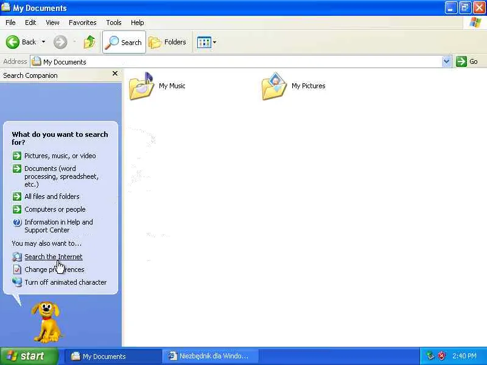Screen dimensions: 487x365
Task: Click the Search the Internet globe icon
Action: 17,257
